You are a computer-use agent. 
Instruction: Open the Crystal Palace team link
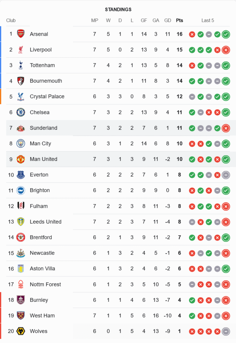coord(47,97)
